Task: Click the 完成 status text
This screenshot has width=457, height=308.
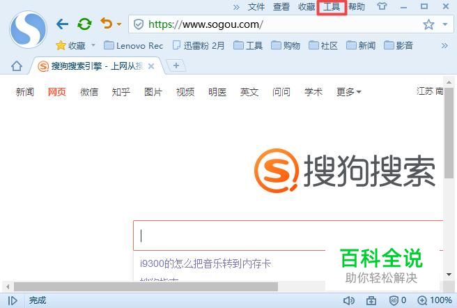Action: [x=38, y=300]
